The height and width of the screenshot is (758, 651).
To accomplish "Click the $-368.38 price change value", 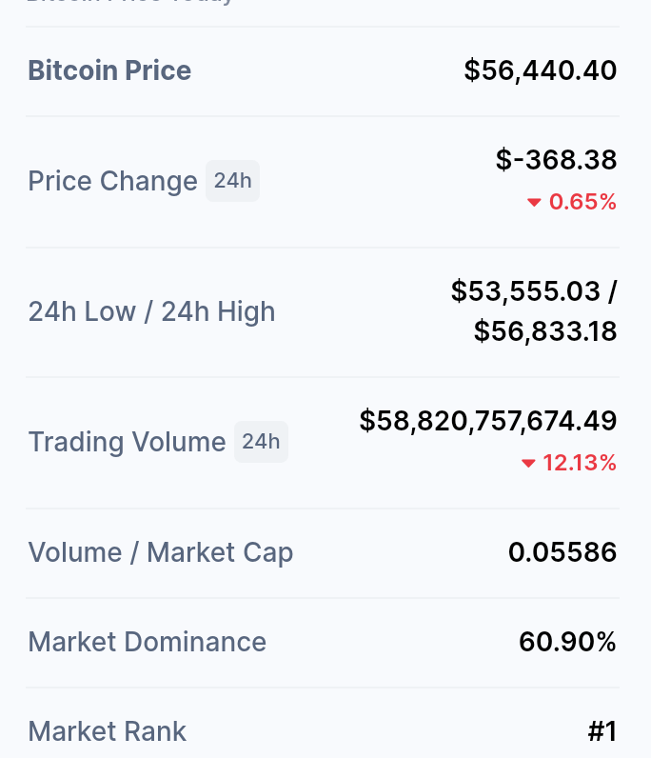I will (556, 160).
